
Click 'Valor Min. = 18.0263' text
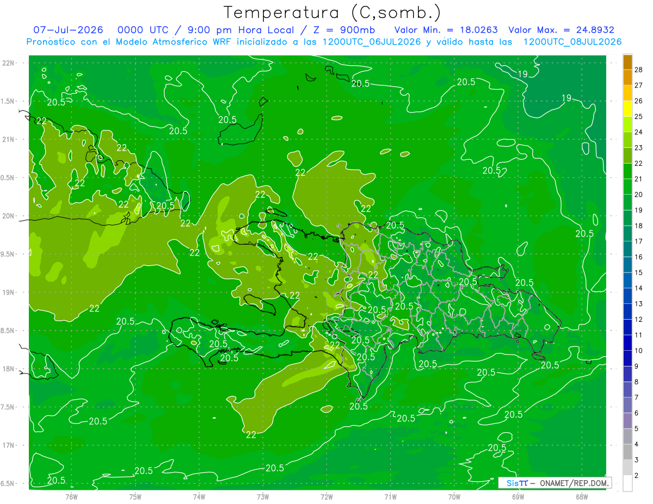(x=446, y=30)
